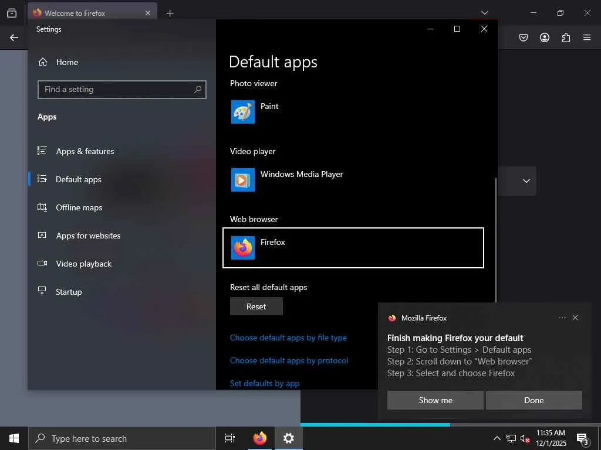Select Default apps in sidebar
The height and width of the screenshot is (450, 601).
[69, 179]
